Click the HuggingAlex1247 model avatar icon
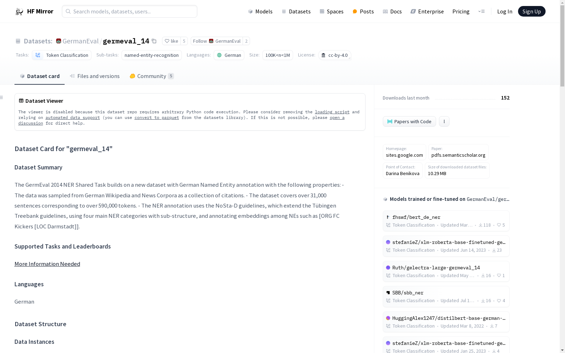This screenshot has height=353, width=565. pos(388,318)
